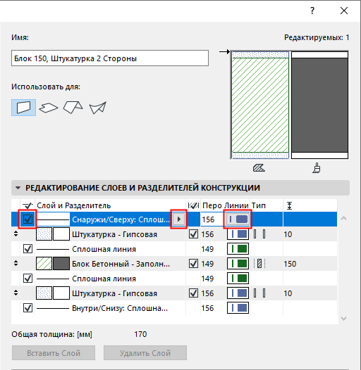The width and height of the screenshot is (361, 370).
Task: Select the Slab use-for icon
Action: tap(49, 108)
